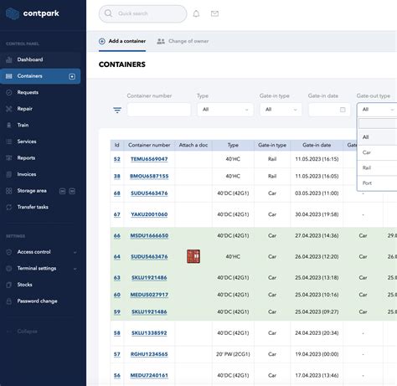
Task: Click first view icon beside Storage area
Action: (x=62, y=191)
